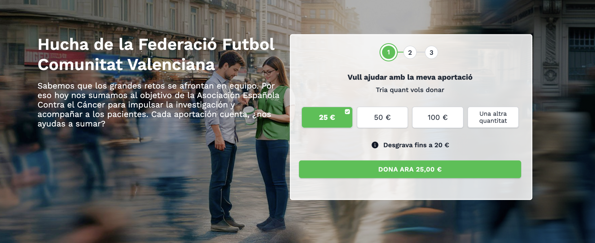Choose the 50 € donation amount

(x=382, y=117)
